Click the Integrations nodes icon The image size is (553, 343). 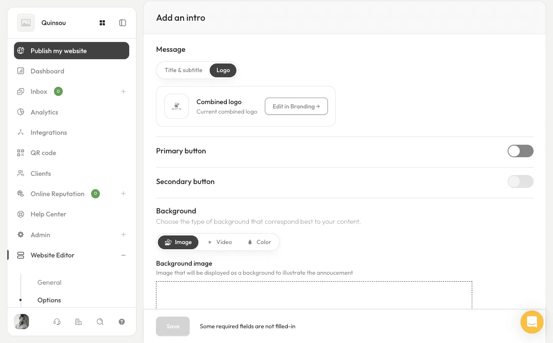click(x=20, y=132)
